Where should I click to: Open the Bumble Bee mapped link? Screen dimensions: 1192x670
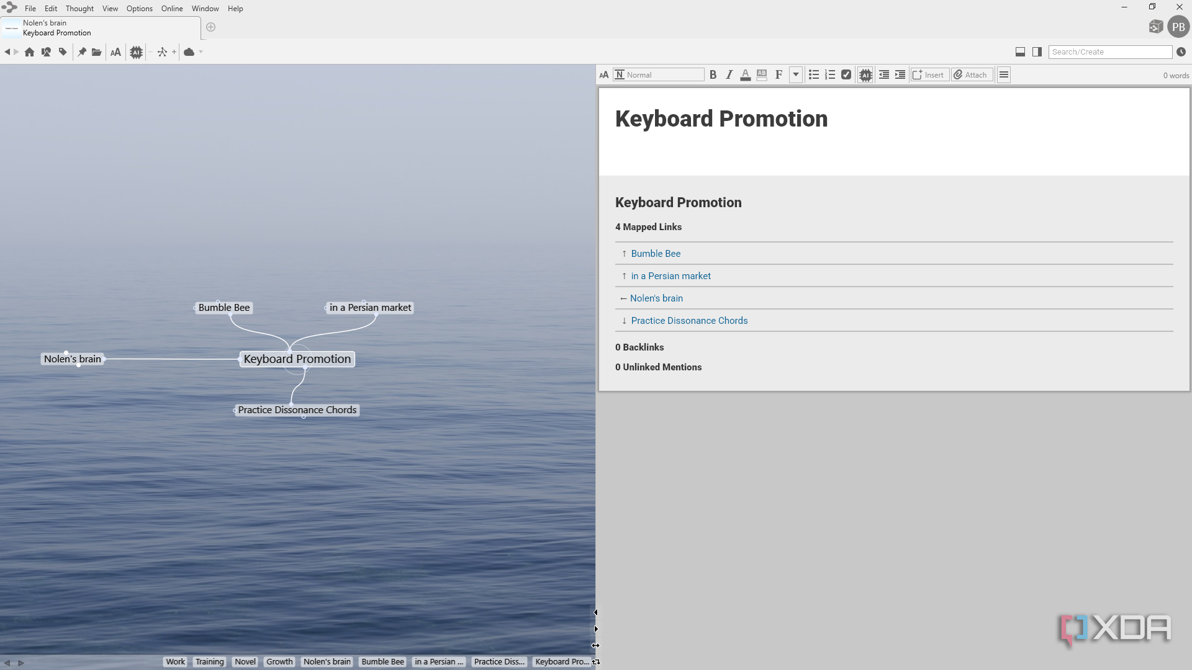656,254
